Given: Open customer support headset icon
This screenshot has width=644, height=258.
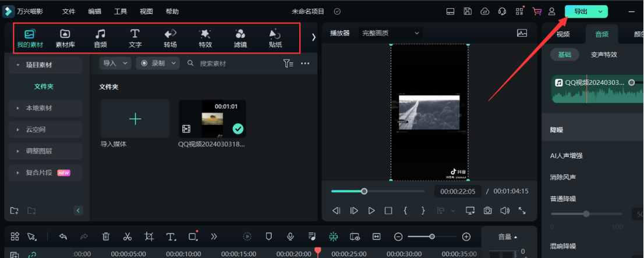Looking at the screenshot, I should [x=502, y=12].
